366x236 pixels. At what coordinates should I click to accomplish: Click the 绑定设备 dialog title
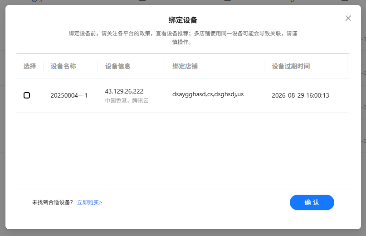(x=183, y=20)
